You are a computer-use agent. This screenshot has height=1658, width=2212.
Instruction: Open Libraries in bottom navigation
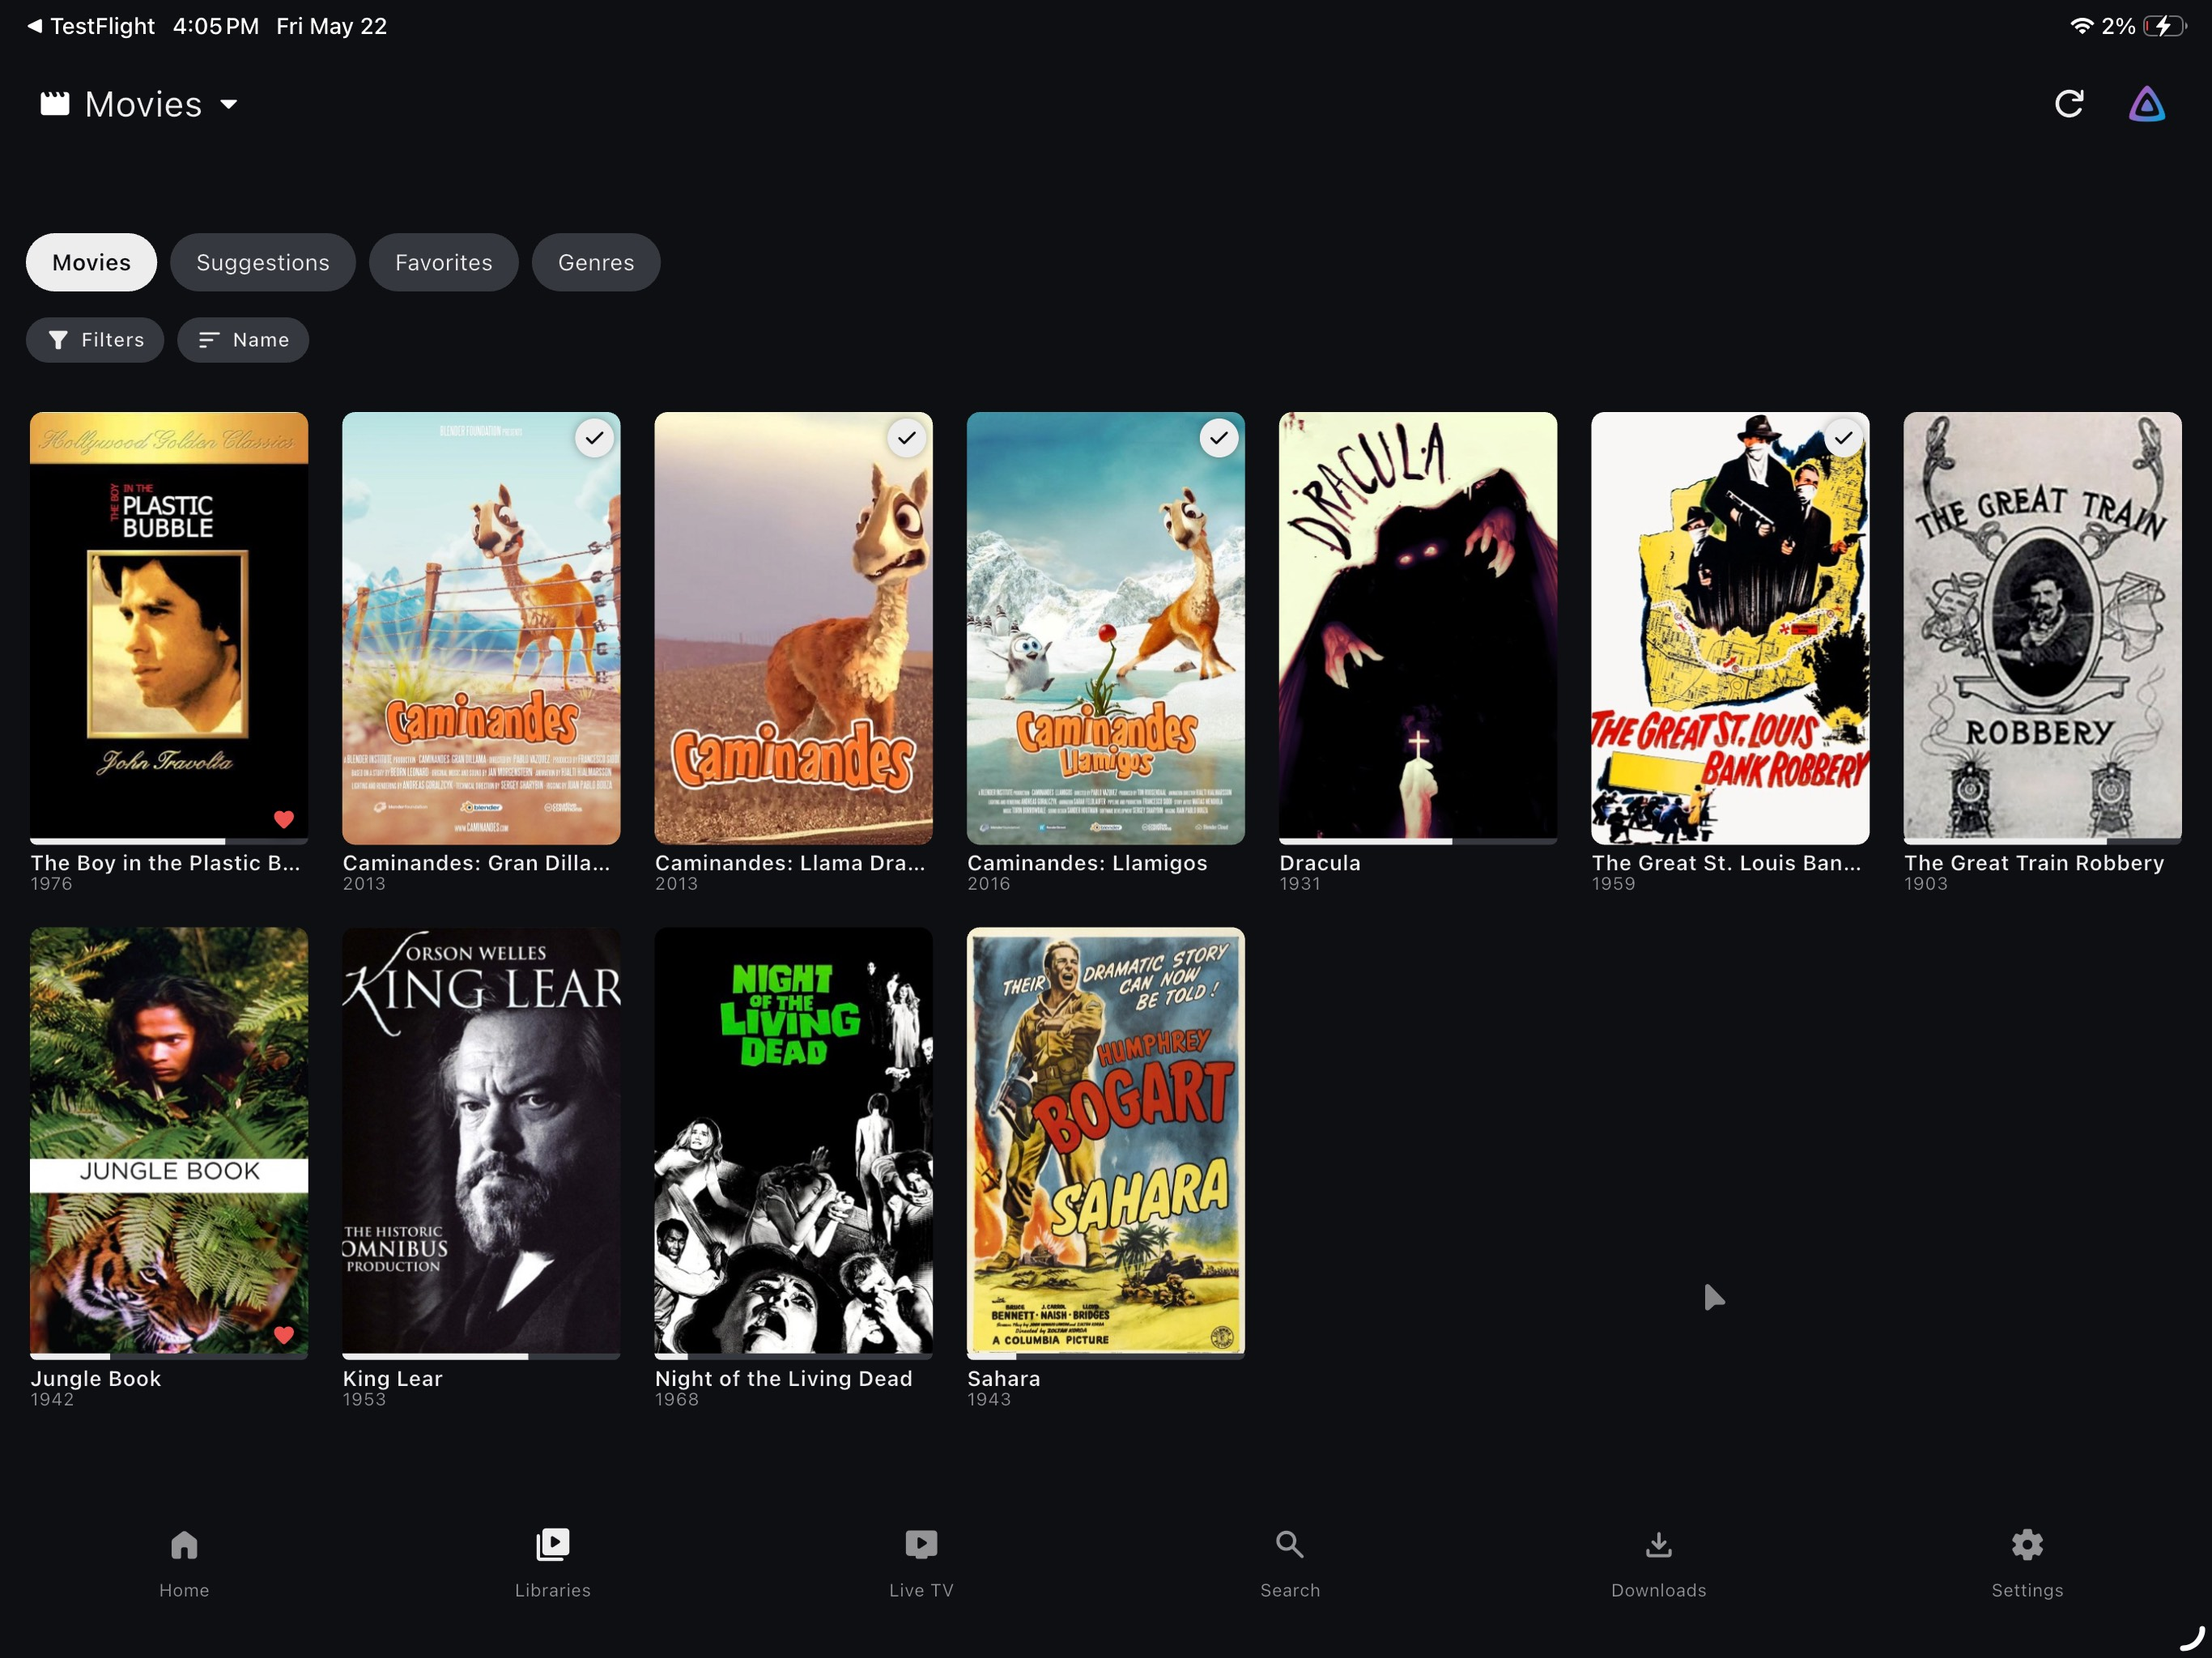(x=553, y=1563)
